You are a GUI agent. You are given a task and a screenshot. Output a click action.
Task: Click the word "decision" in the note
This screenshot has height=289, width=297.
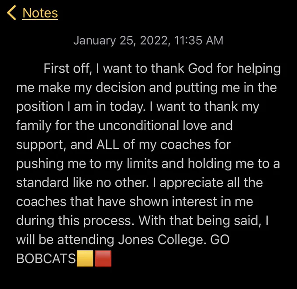pyautogui.click(x=120, y=87)
